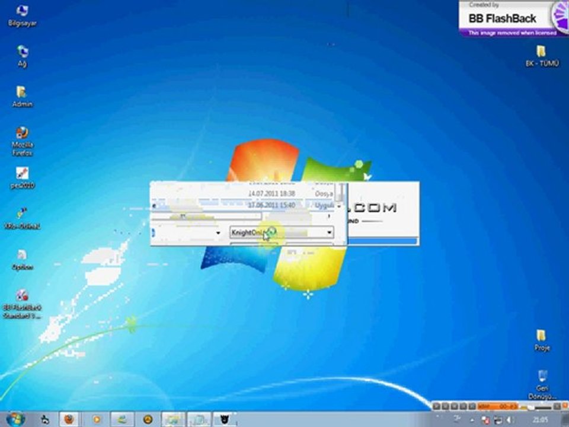This screenshot has width=569, height=427.
Task: Launch the BB FlashBack Standard shortcut
Action: 22,304
